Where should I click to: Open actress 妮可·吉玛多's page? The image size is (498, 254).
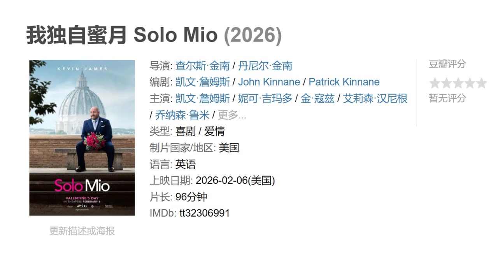(265, 99)
